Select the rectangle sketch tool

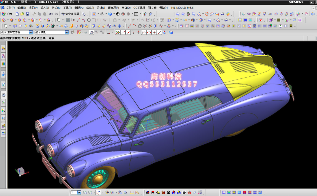(99, 20)
